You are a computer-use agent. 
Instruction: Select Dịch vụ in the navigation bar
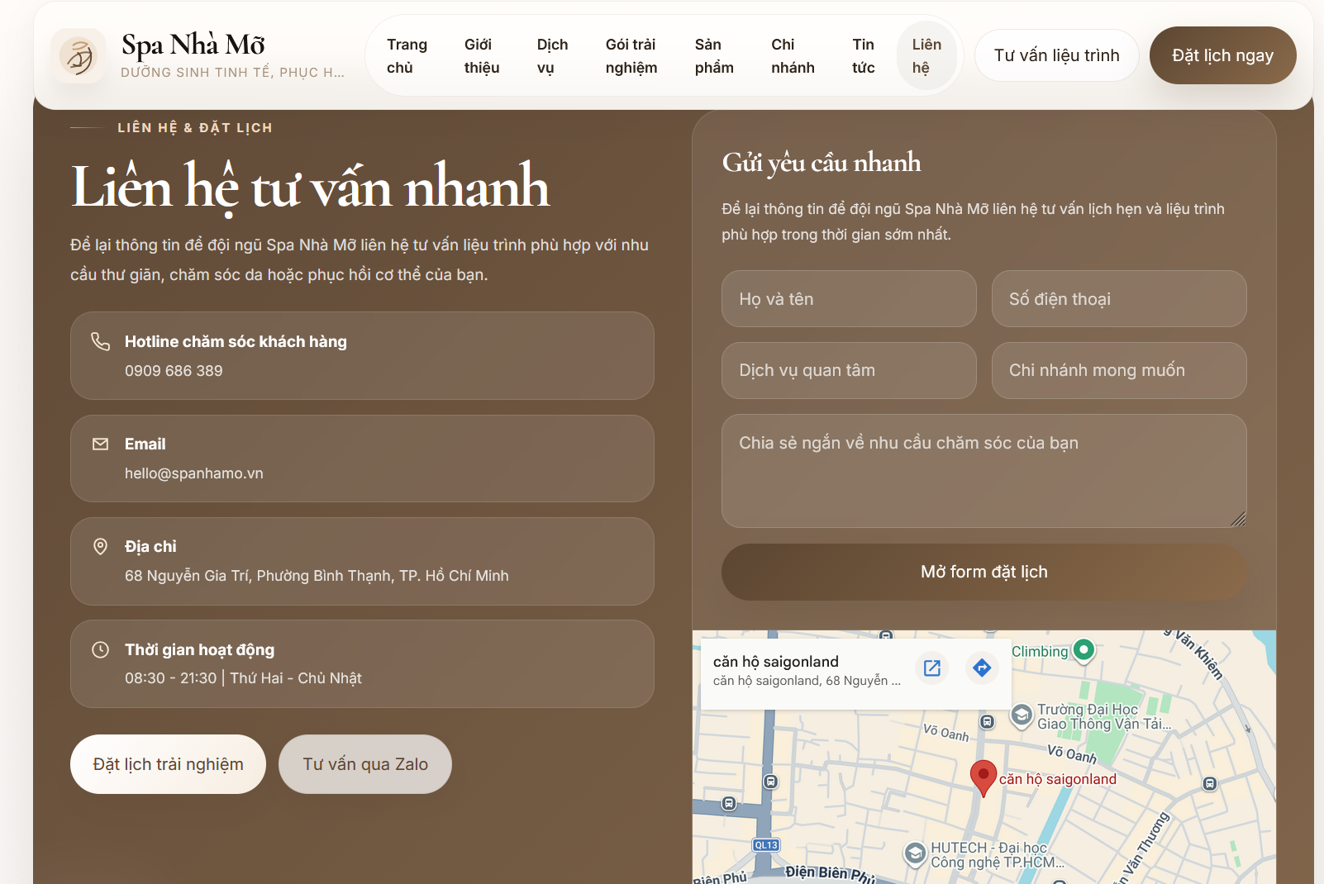click(551, 55)
